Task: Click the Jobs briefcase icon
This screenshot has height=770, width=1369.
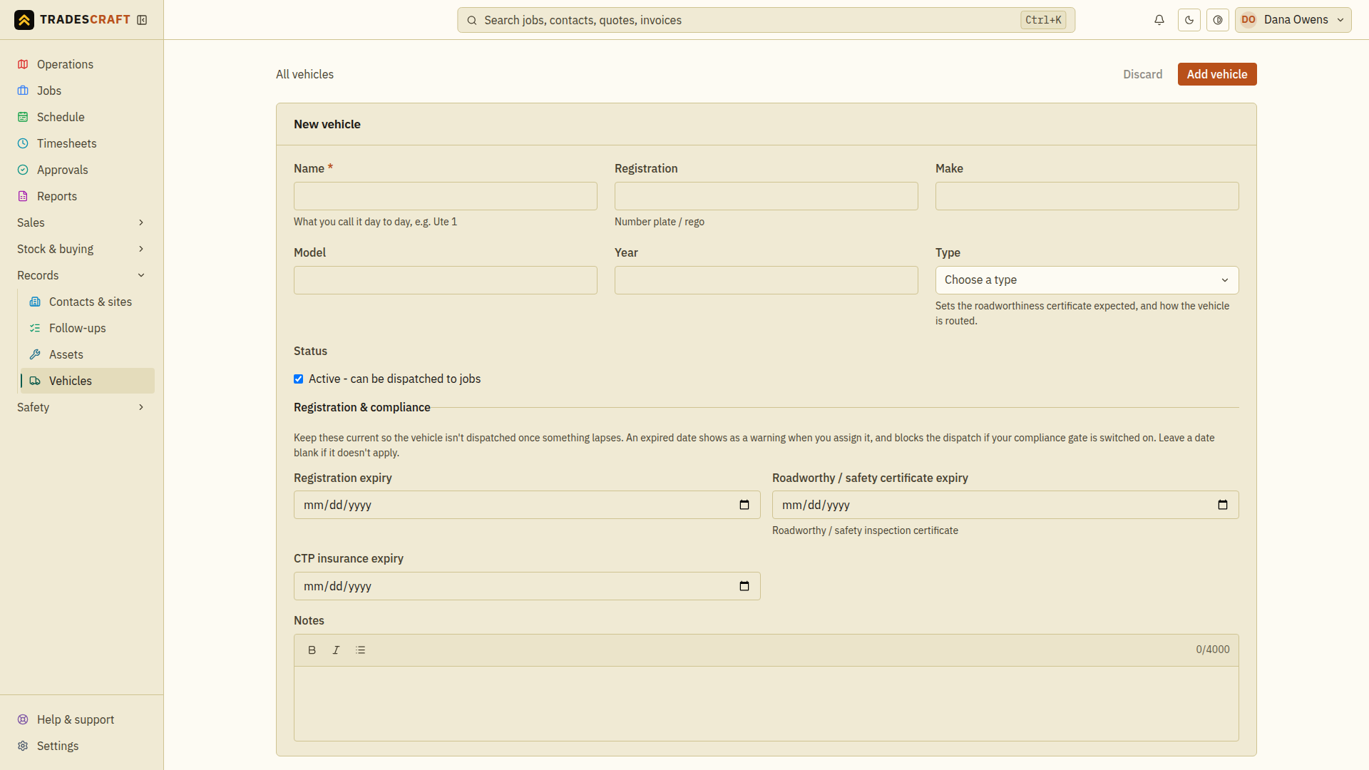Action: [x=23, y=91]
